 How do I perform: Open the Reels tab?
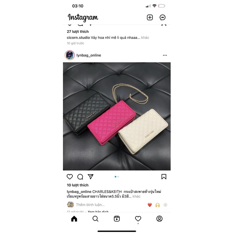117,219
